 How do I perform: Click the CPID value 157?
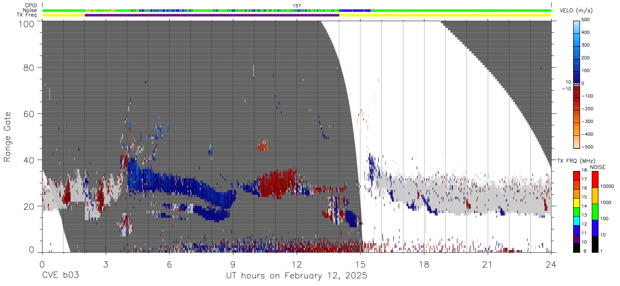point(297,6)
